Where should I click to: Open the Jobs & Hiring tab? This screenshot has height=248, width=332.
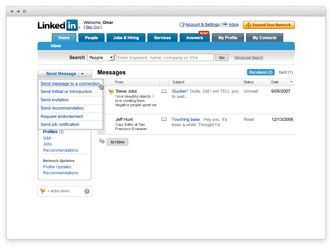[126, 38]
